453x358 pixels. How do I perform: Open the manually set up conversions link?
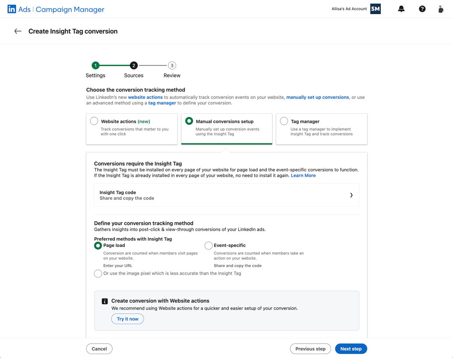point(317,97)
